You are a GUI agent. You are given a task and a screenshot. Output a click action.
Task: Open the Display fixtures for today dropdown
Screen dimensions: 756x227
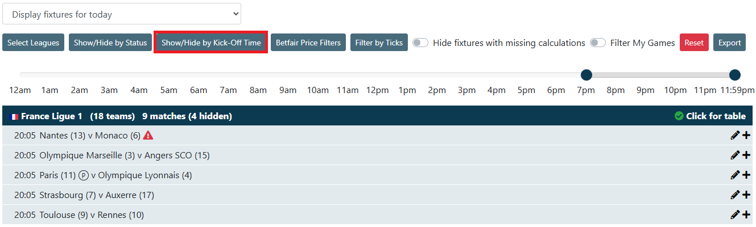pyautogui.click(x=122, y=14)
